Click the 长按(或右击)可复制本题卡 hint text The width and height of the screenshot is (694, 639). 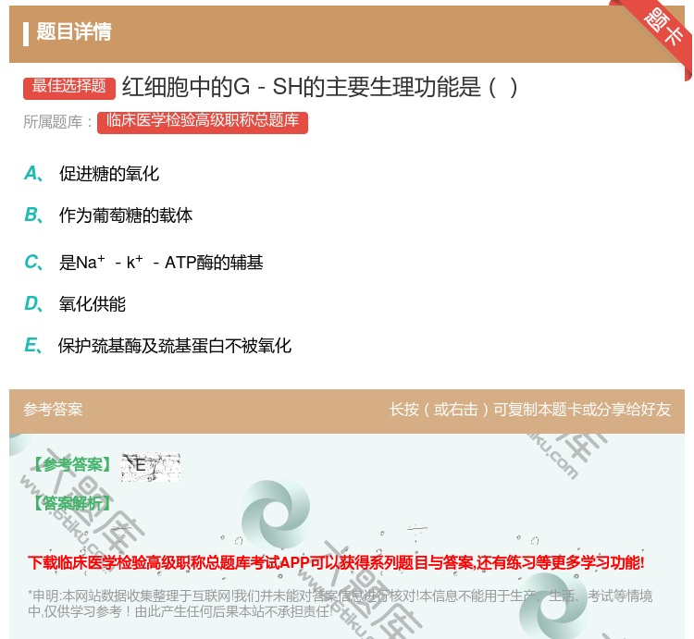pyautogui.click(x=530, y=410)
